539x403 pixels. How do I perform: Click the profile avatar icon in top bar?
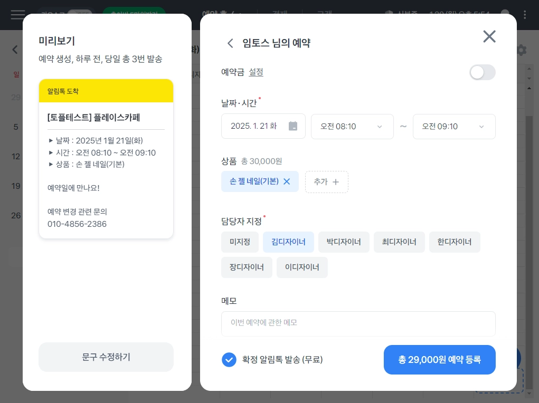coord(505,15)
